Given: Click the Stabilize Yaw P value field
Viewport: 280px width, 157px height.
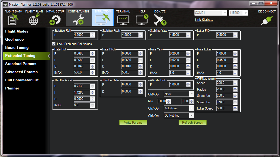Looking at the screenshot, I should (x=178, y=35).
